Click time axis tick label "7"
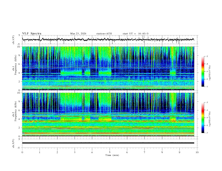 (145, 152)
